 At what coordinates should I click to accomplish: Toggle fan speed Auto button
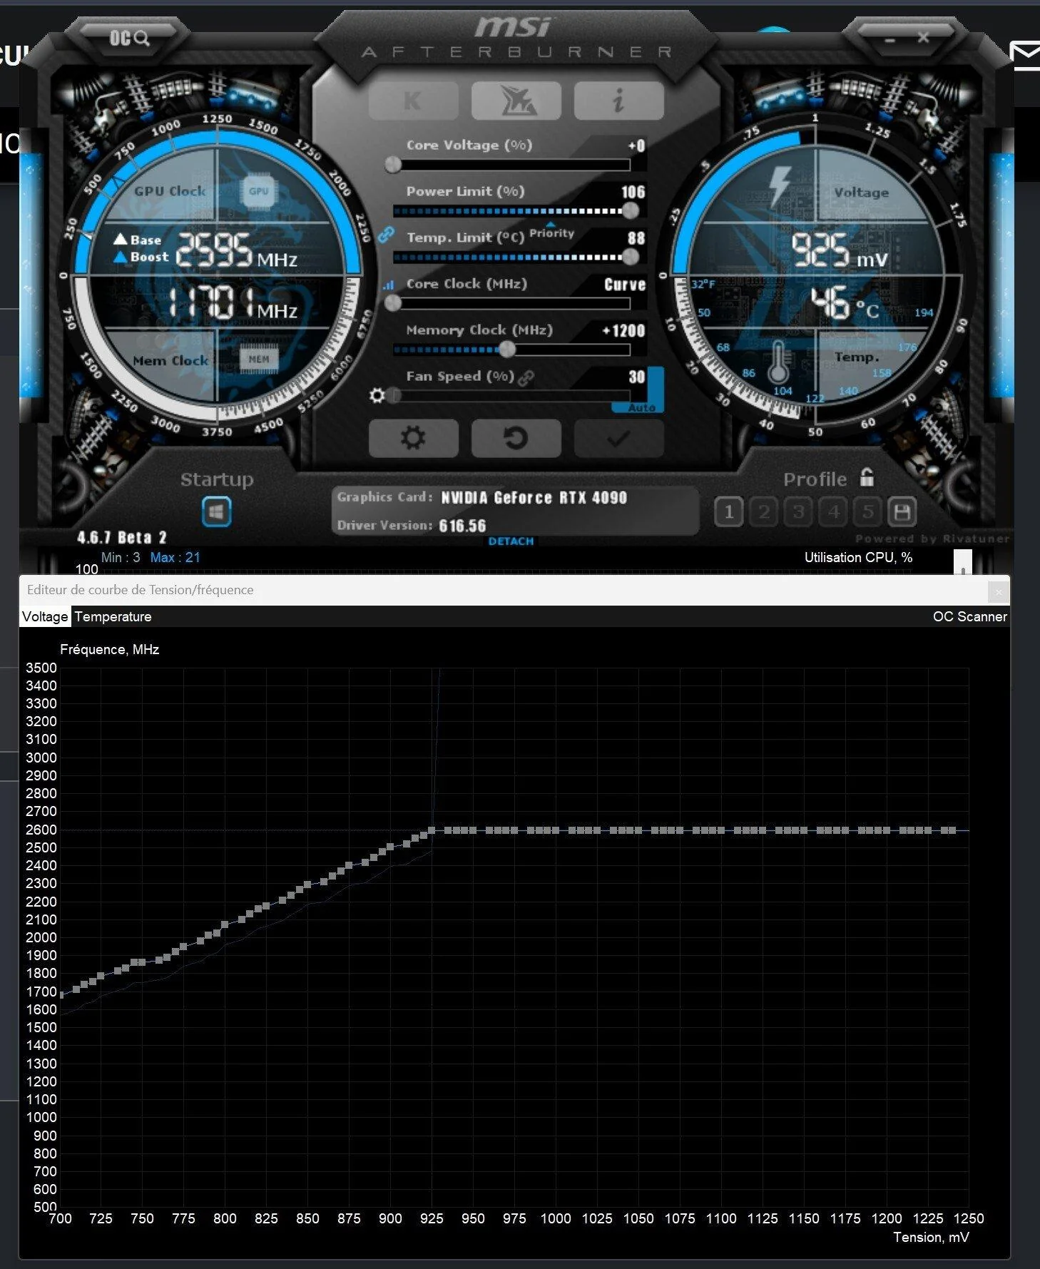(641, 407)
